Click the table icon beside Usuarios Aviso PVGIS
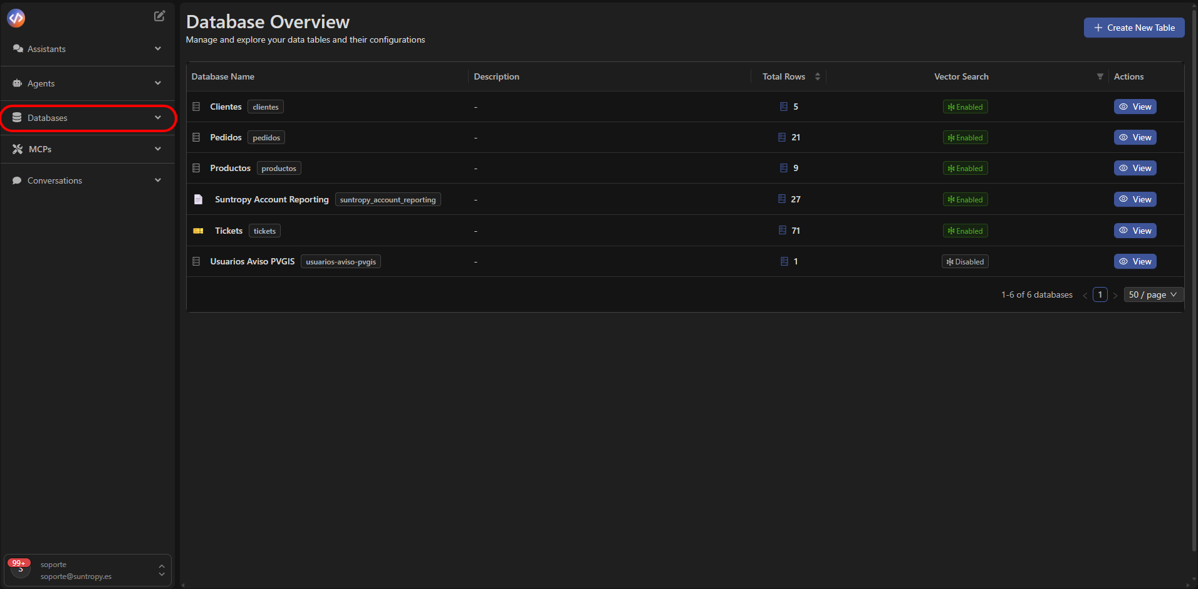The height and width of the screenshot is (589, 1198). pyautogui.click(x=196, y=261)
